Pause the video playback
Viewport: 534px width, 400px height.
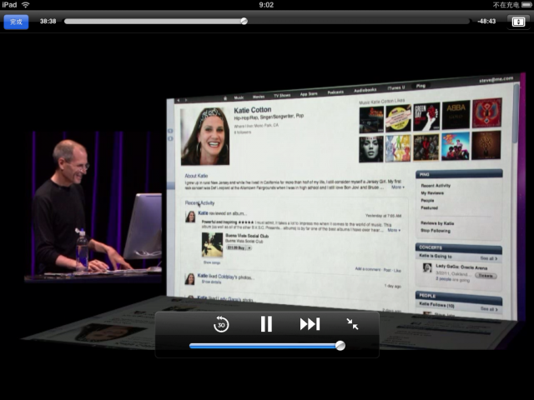266,324
